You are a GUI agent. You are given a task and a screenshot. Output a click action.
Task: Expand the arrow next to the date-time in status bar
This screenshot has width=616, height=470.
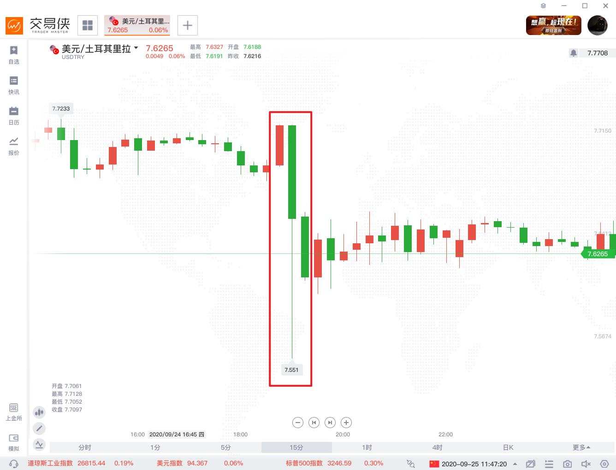pyautogui.click(x=515, y=464)
